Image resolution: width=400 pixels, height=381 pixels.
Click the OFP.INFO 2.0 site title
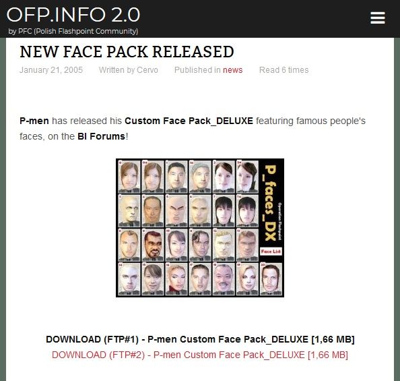coord(73,15)
